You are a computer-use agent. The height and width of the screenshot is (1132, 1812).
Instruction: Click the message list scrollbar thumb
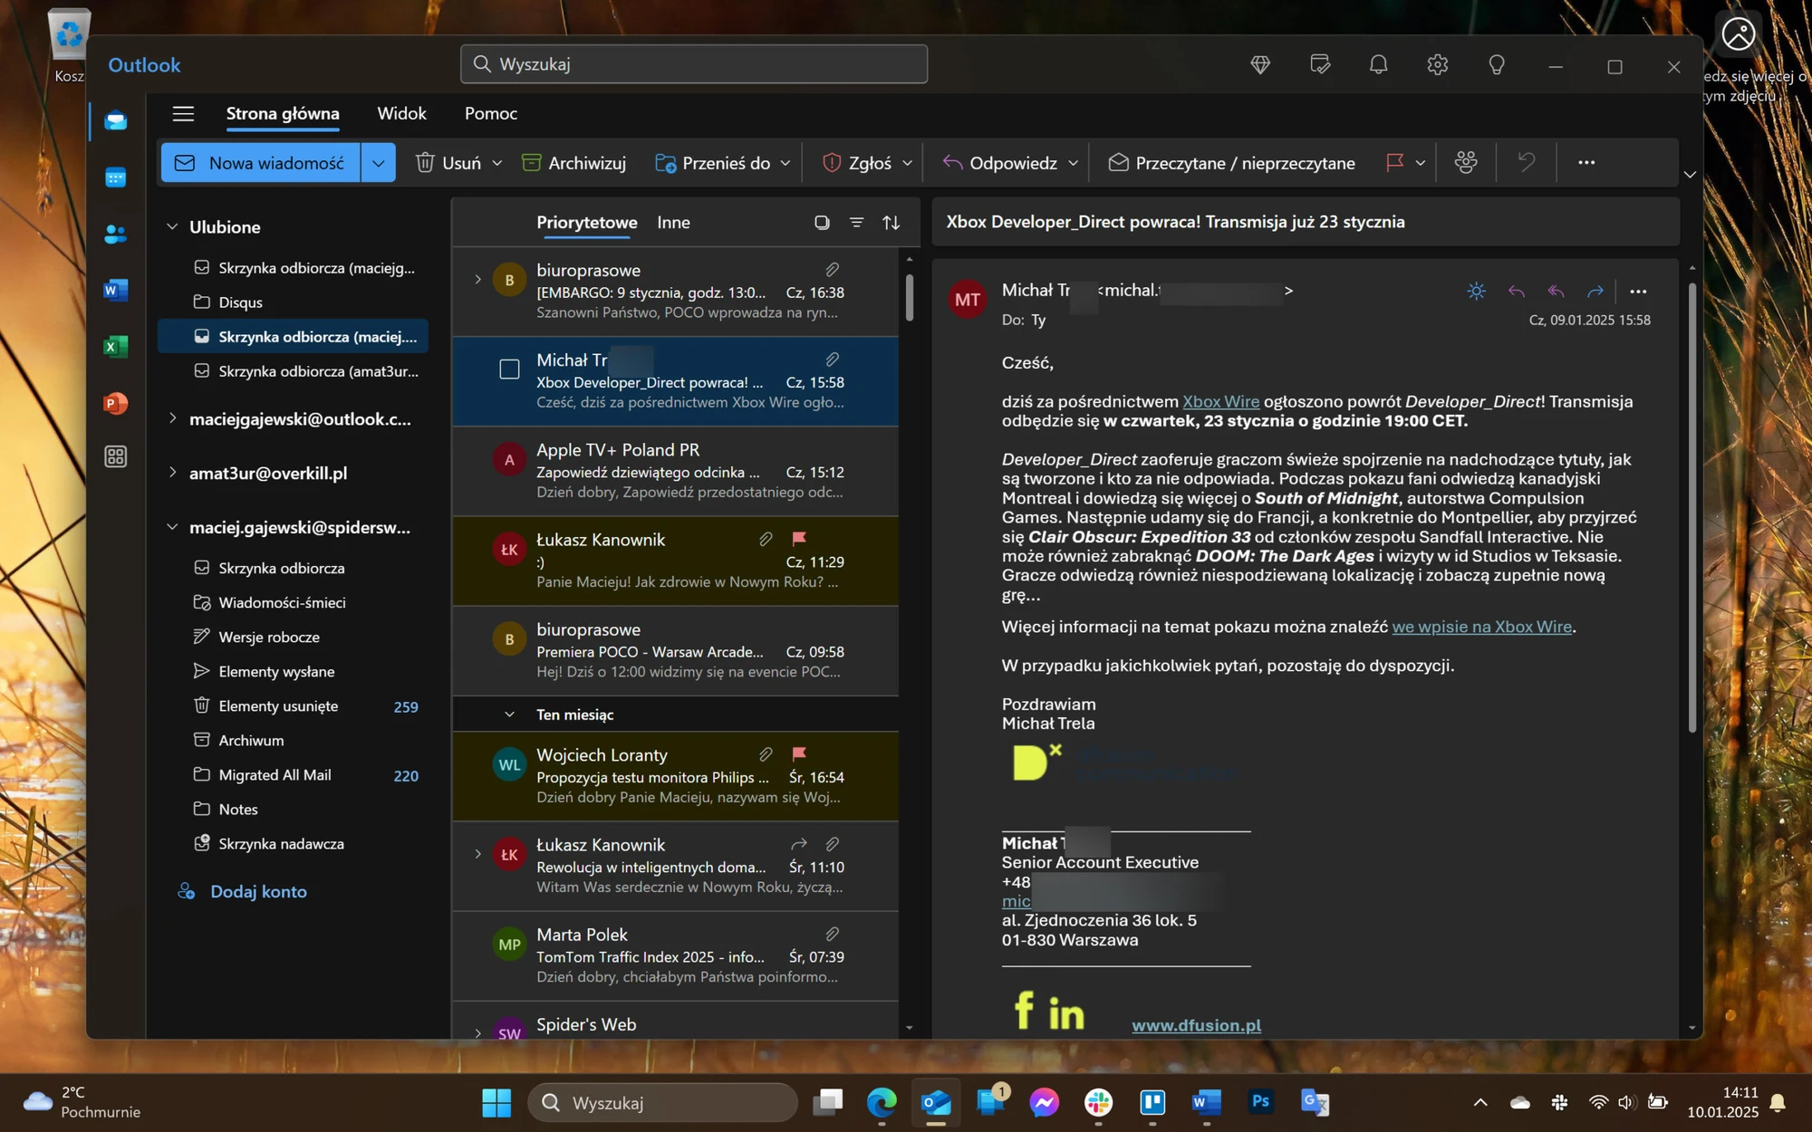click(x=909, y=297)
